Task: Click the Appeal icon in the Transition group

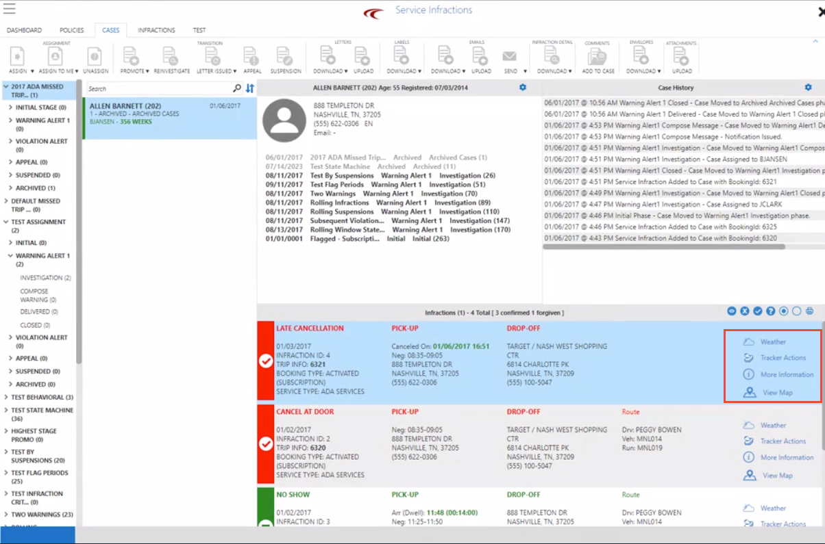Action: [251, 57]
